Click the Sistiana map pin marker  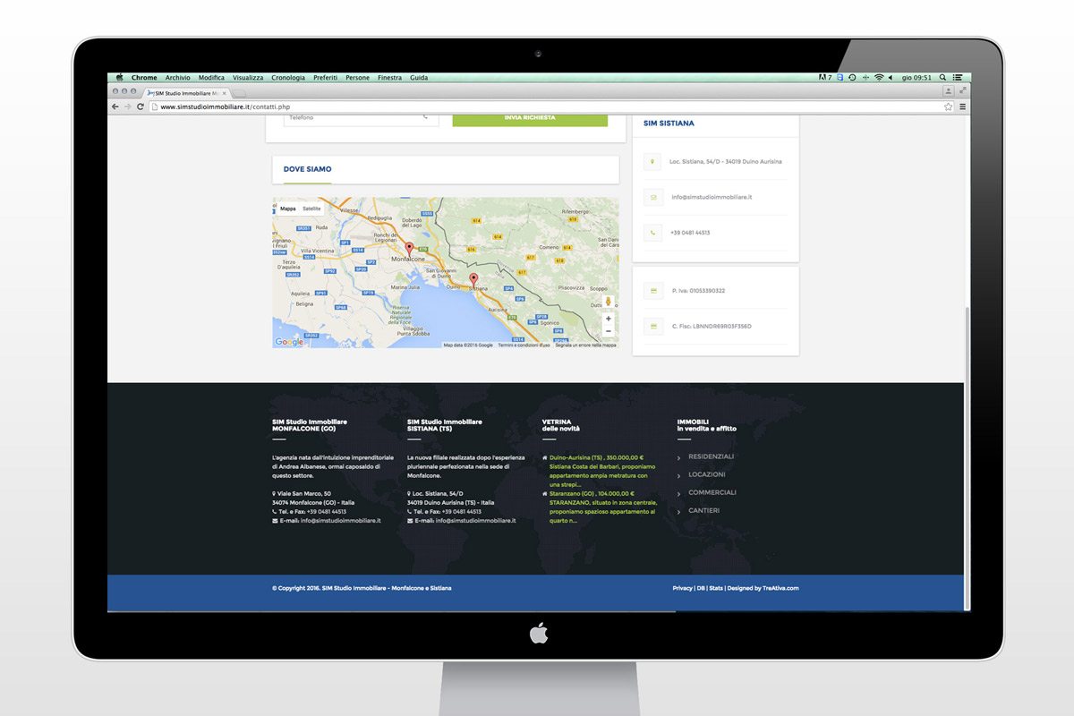pos(473,279)
